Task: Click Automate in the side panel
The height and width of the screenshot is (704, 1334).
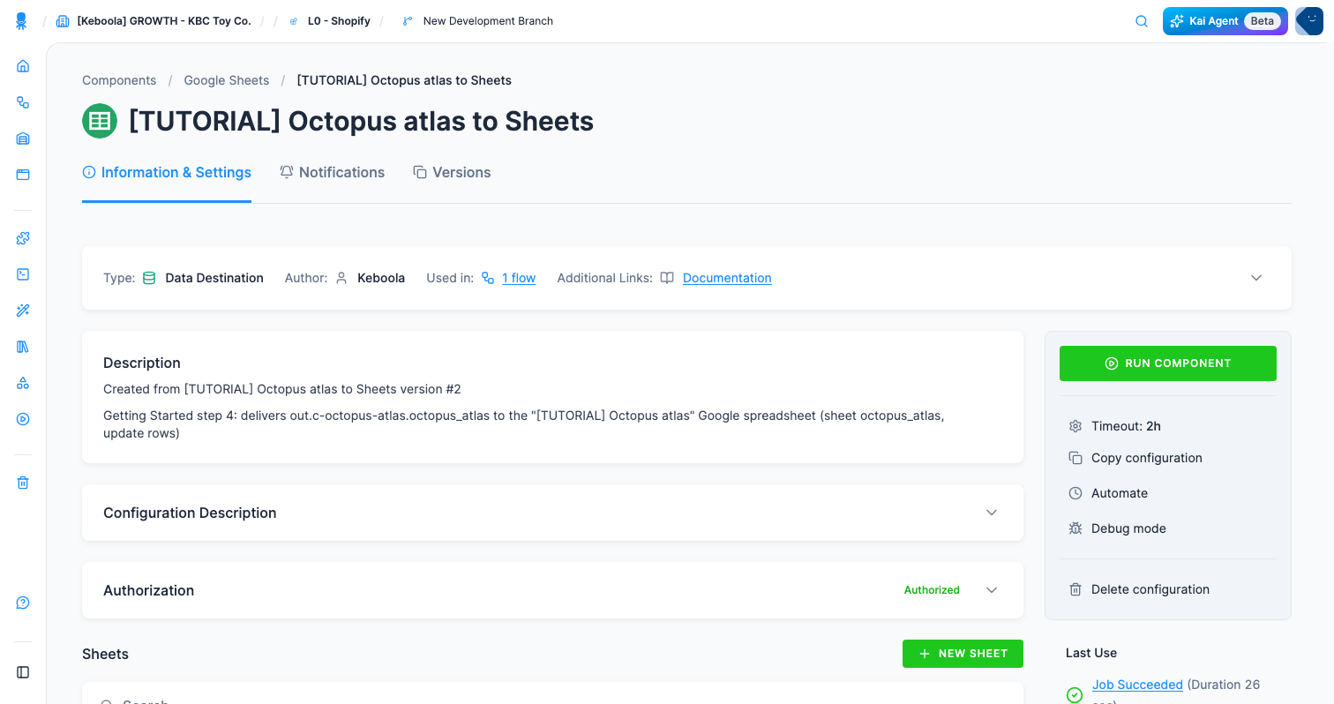Action: (x=1120, y=493)
